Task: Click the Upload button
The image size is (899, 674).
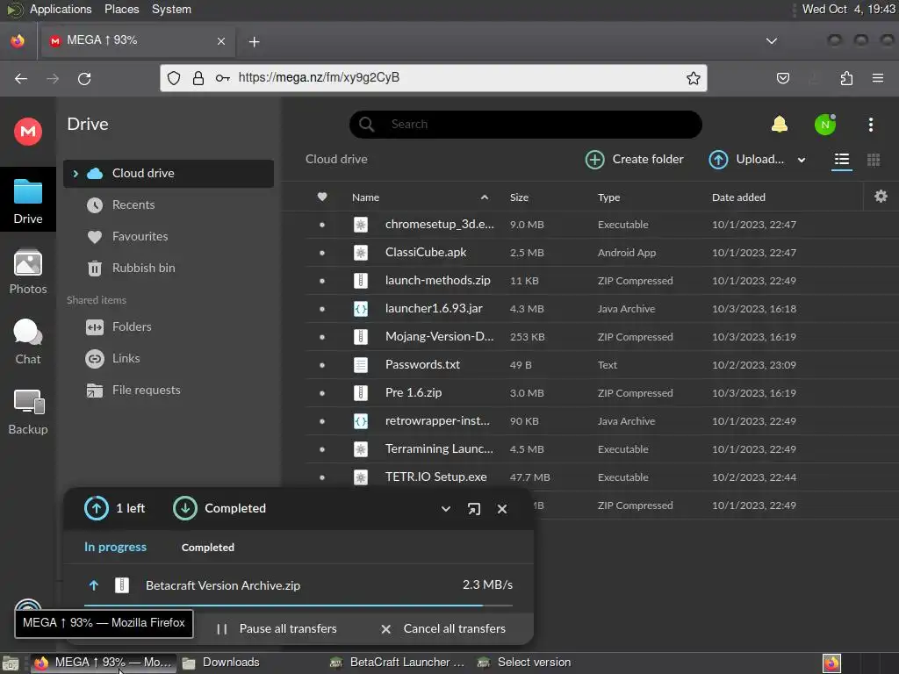Action: pyautogui.click(x=746, y=160)
